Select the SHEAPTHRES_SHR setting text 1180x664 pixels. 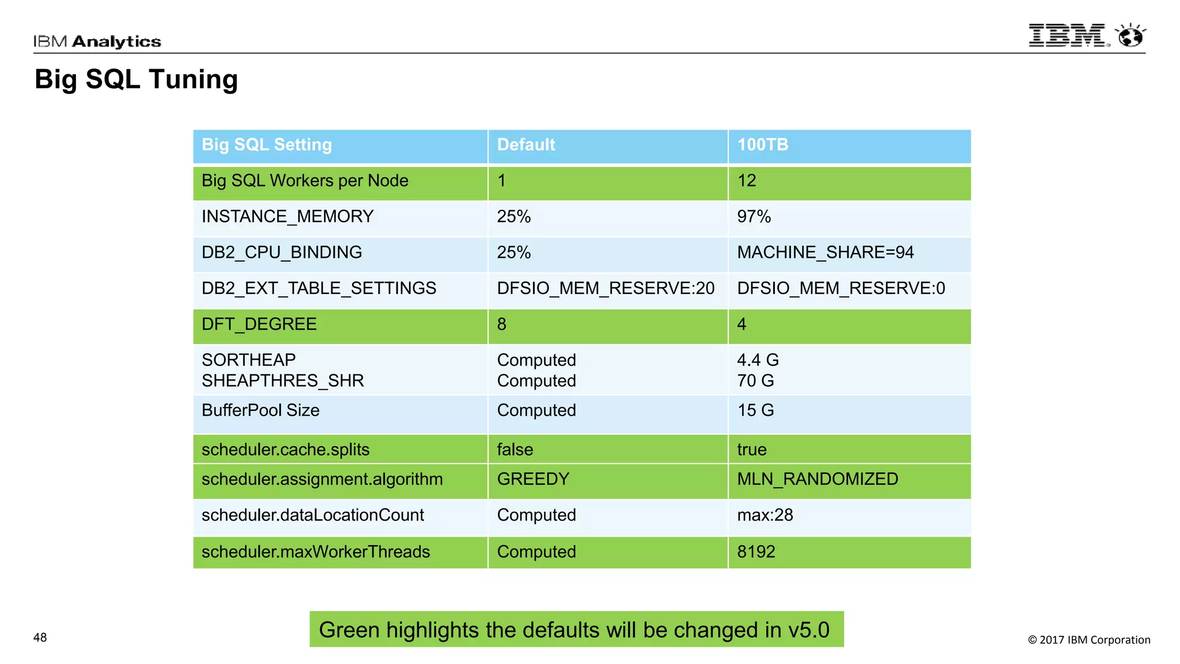[282, 380]
